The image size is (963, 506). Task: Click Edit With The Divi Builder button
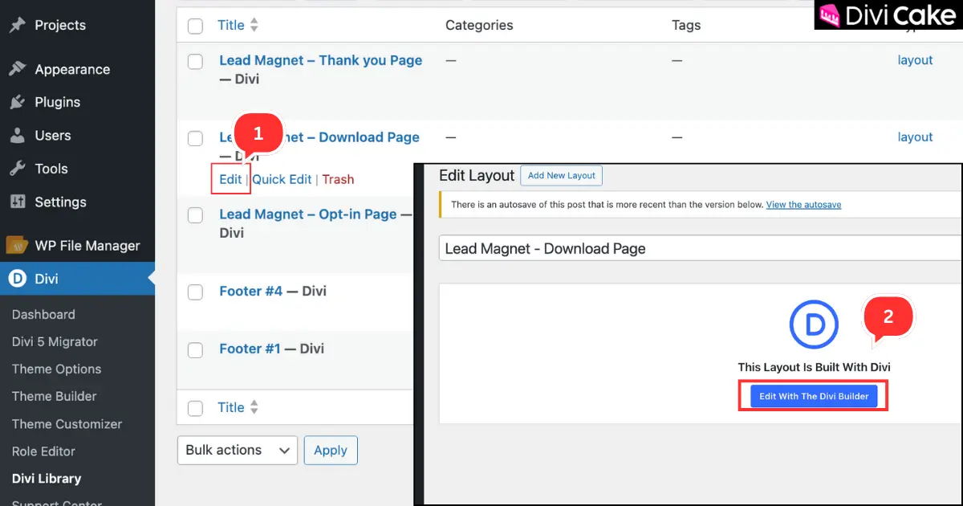[814, 396]
